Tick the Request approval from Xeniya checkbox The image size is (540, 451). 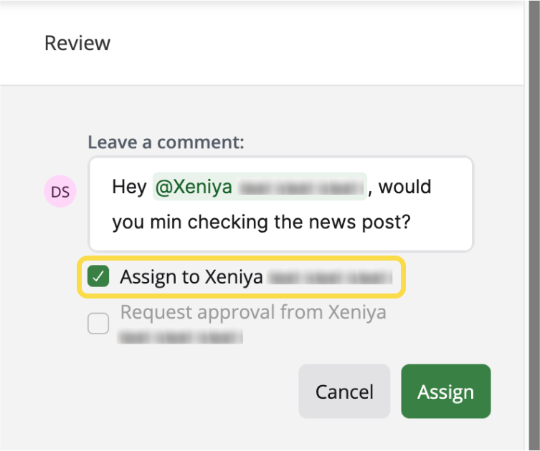(x=98, y=323)
